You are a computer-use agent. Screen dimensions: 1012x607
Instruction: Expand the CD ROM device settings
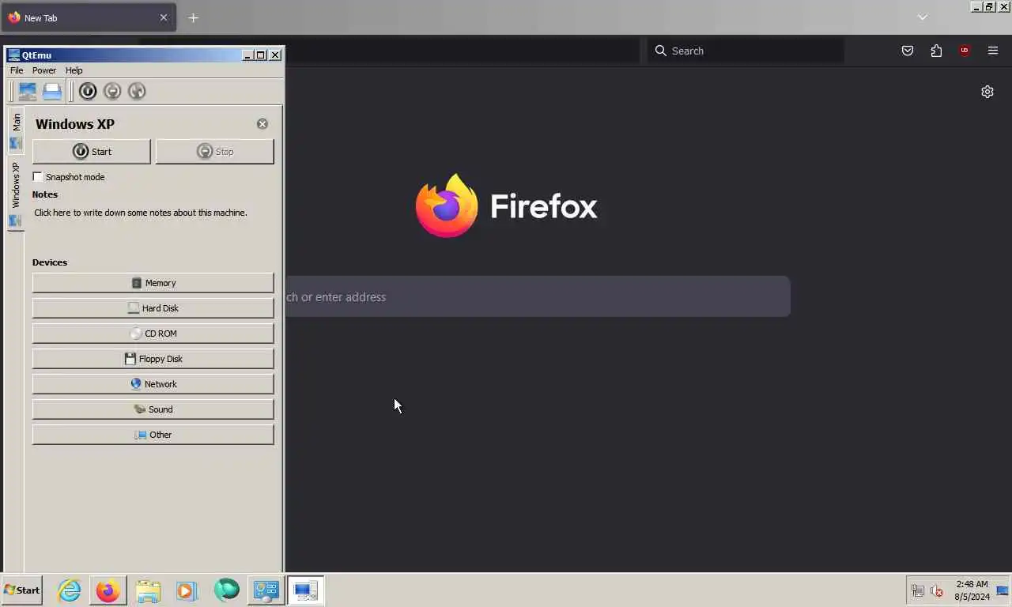tap(153, 334)
